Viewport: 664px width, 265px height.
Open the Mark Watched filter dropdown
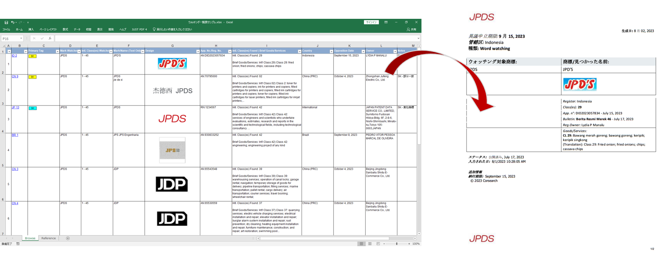tap(79, 52)
